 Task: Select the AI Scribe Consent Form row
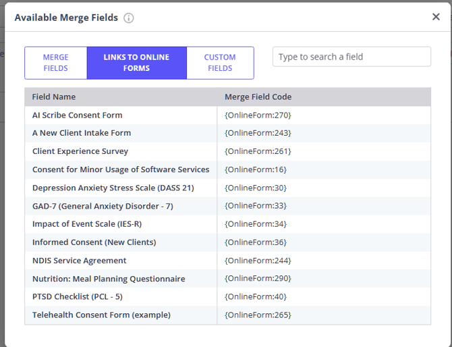click(x=77, y=115)
